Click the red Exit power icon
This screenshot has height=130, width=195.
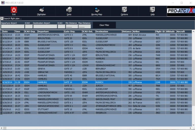click(x=14, y=10)
